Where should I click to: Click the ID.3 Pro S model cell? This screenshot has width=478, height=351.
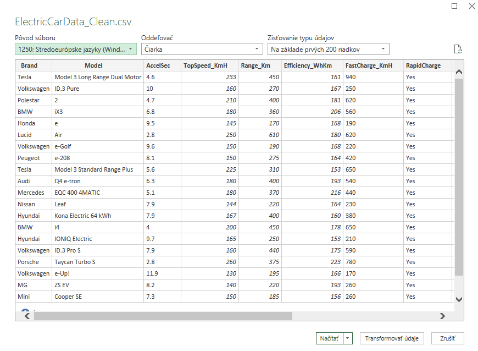click(x=98, y=250)
